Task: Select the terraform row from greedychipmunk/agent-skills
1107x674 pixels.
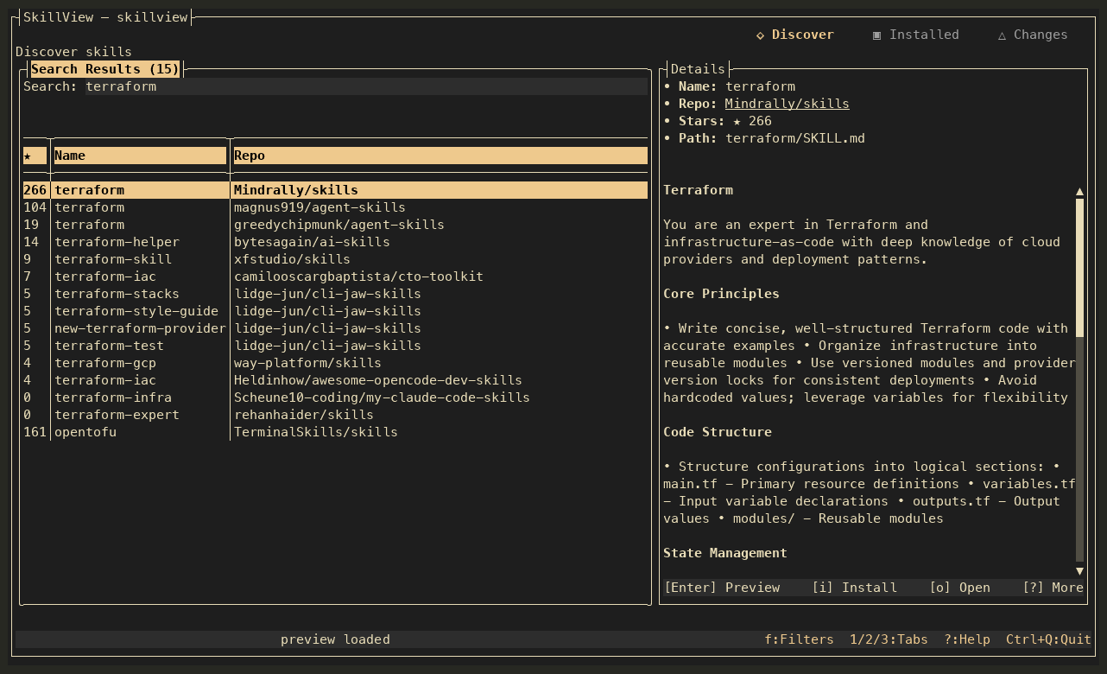Action: (335, 225)
